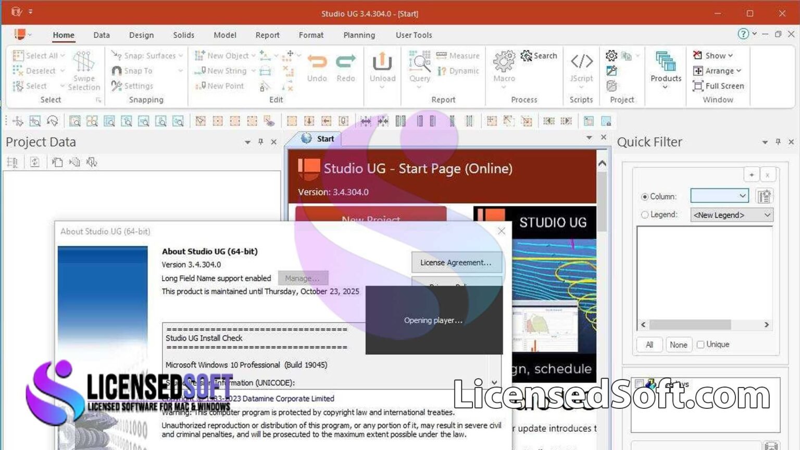This screenshot has height=450, width=800.
Task: Click the License Agreement button
Action: pos(456,262)
